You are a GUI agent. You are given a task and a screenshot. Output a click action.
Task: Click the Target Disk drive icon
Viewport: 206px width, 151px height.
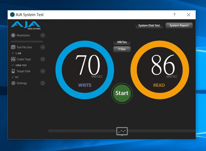(x=13, y=71)
